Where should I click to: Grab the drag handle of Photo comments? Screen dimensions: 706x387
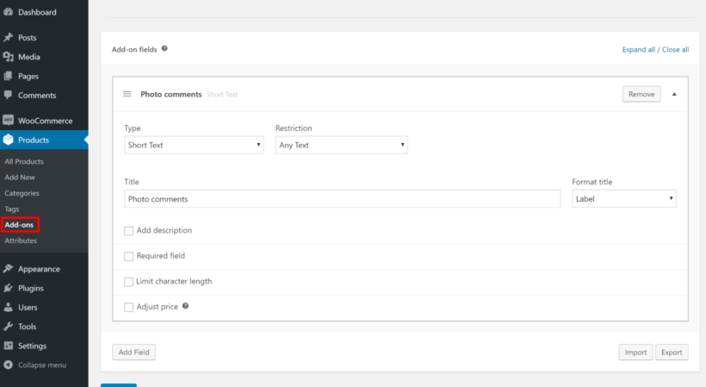click(x=127, y=94)
